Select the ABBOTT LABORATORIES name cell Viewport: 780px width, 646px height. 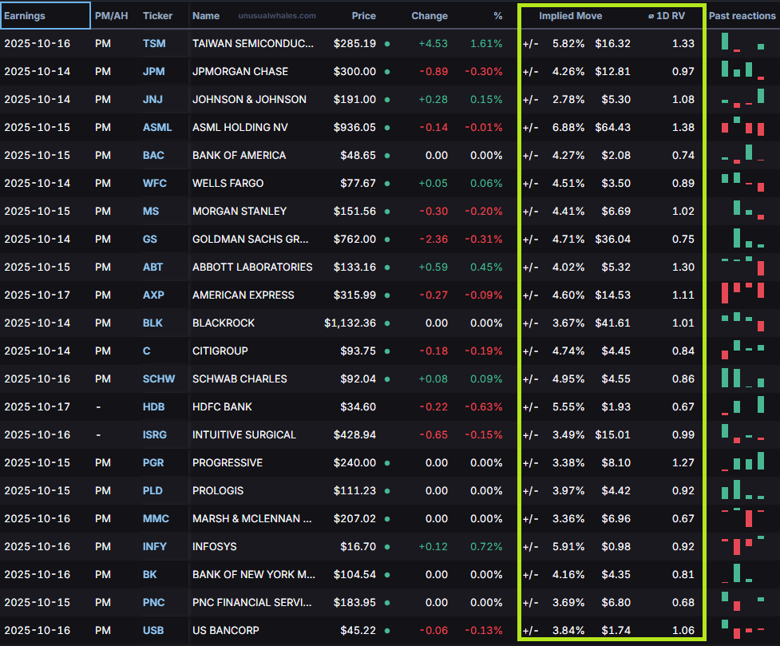tap(252, 267)
